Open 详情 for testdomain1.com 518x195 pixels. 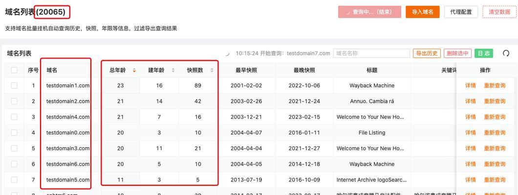click(471, 86)
